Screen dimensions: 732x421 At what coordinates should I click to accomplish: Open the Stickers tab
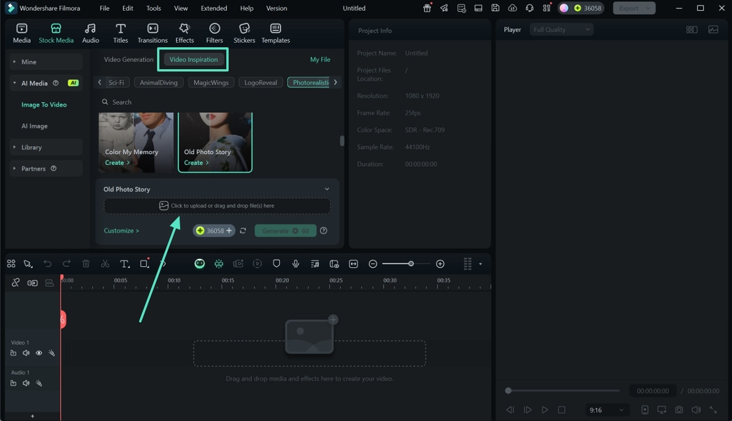(x=244, y=33)
